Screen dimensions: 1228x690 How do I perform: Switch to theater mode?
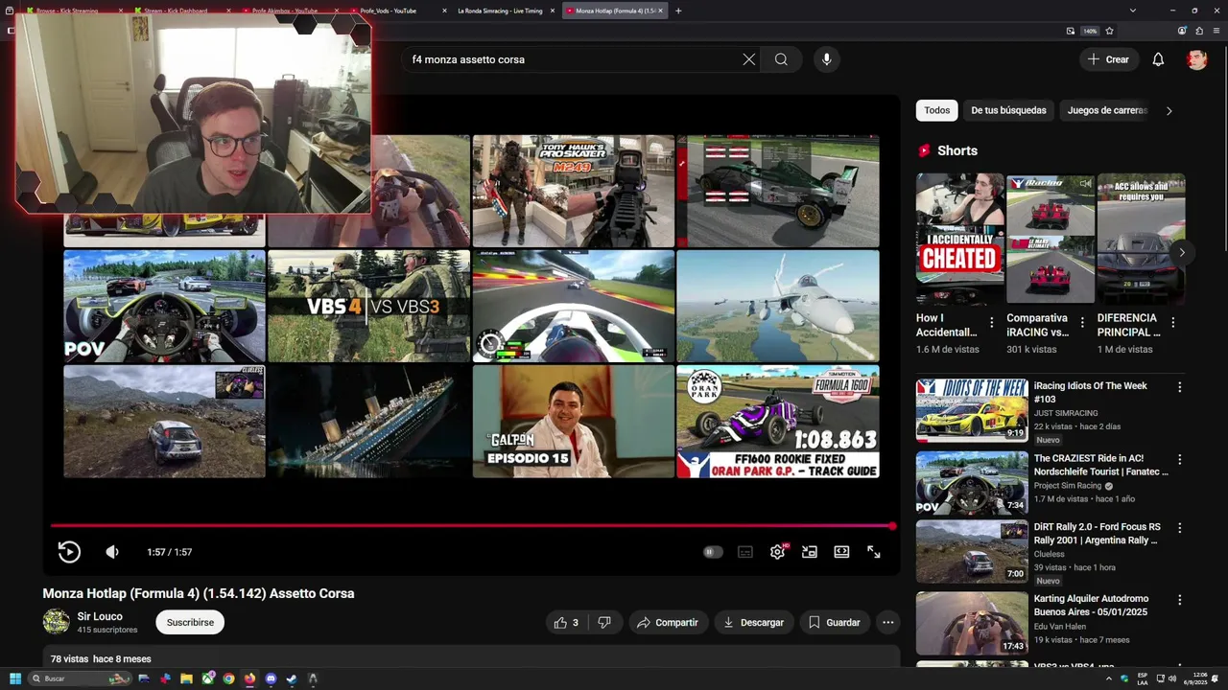coord(841,552)
